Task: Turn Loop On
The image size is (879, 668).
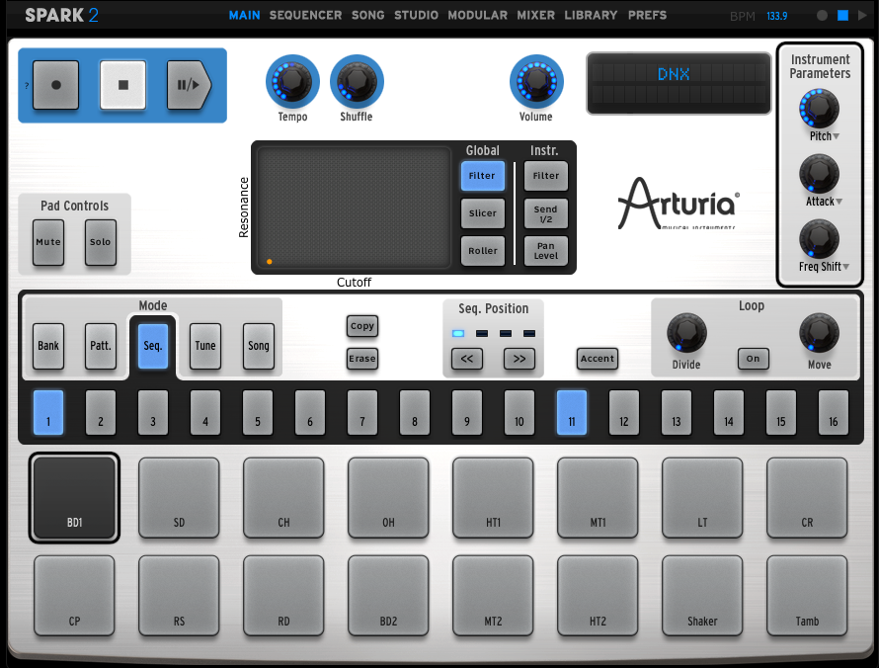Action: 753,359
